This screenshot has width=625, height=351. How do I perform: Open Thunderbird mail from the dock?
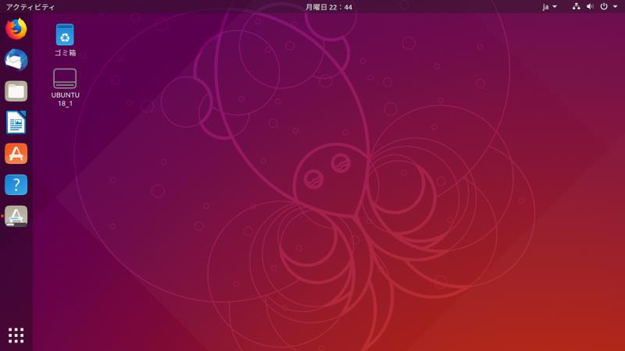[16, 60]
